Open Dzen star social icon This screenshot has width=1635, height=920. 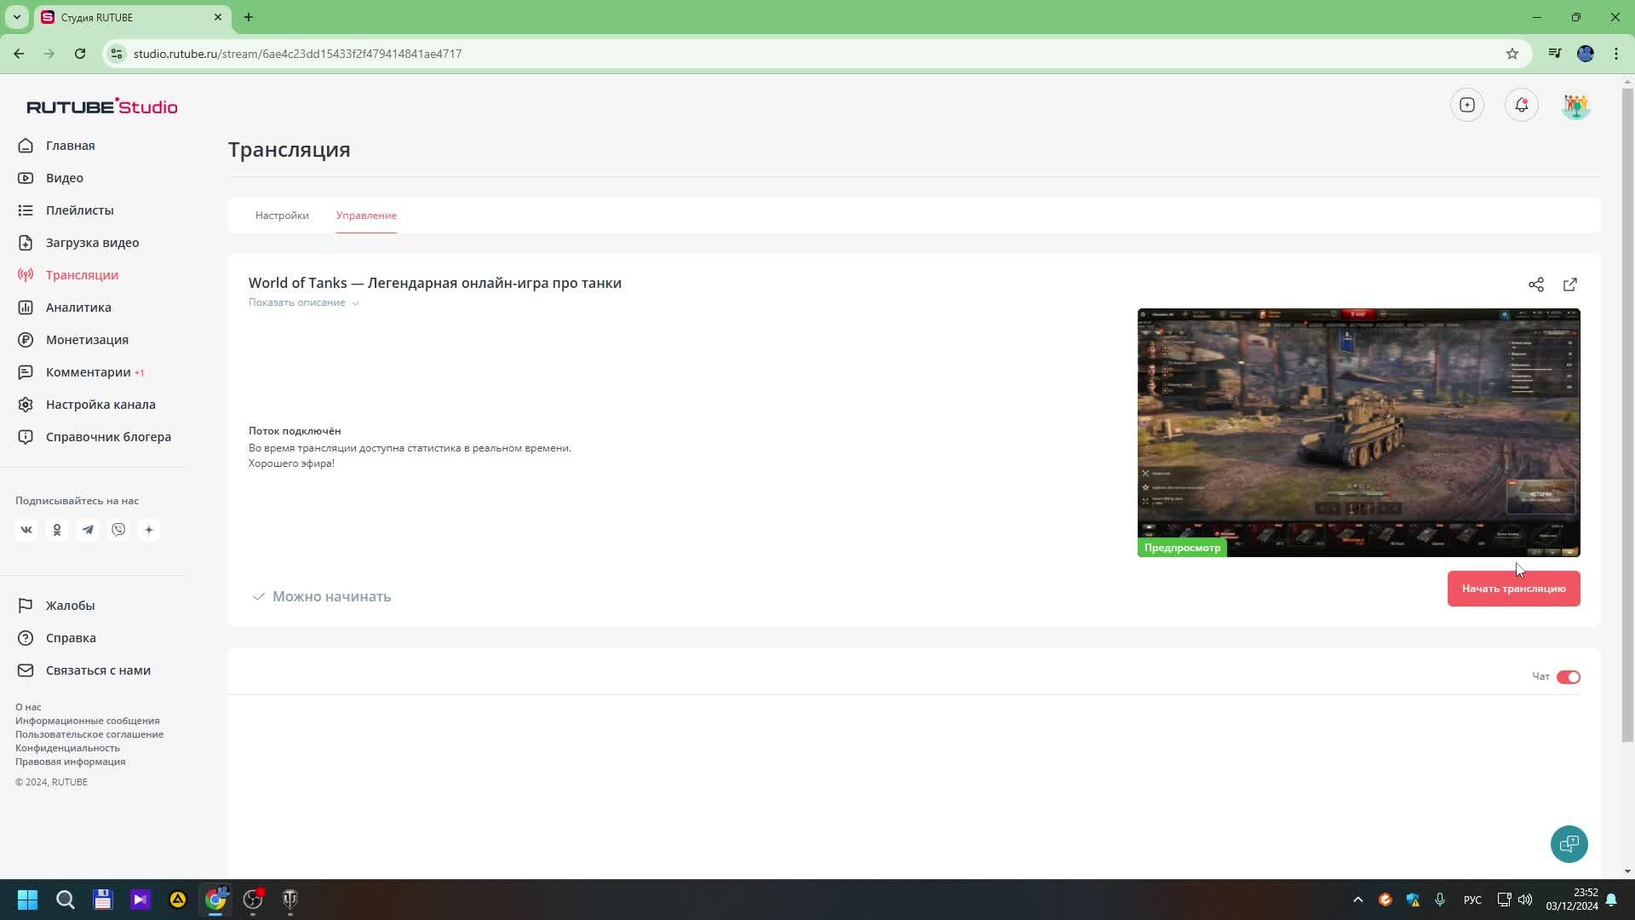click(x=149, y=530)
